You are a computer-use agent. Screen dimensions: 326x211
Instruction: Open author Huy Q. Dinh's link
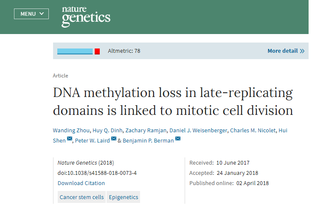click(107, 131)
